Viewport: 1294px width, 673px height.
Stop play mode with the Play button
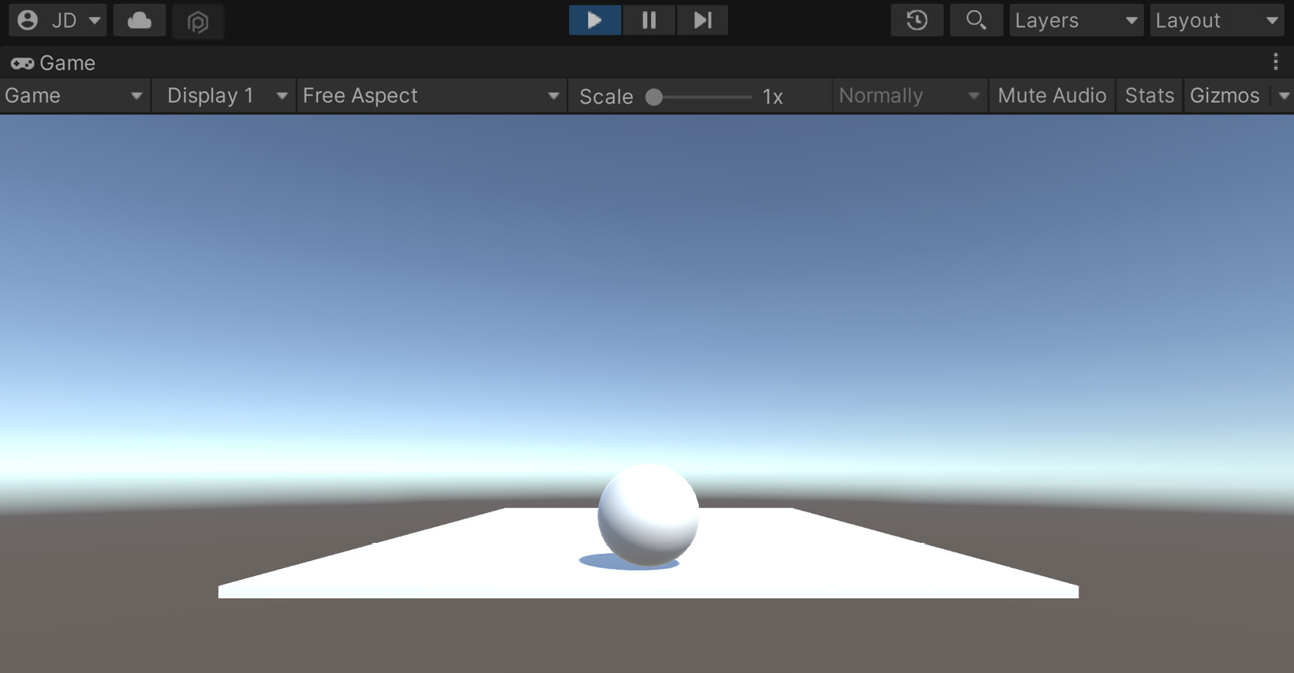coord(595,21)
